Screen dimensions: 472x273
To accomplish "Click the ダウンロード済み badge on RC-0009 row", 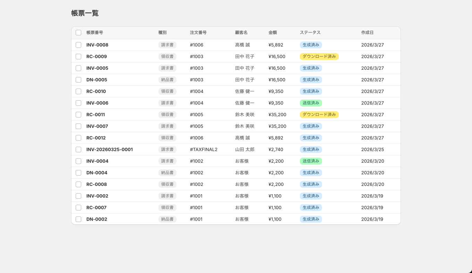I will [319, 57].
